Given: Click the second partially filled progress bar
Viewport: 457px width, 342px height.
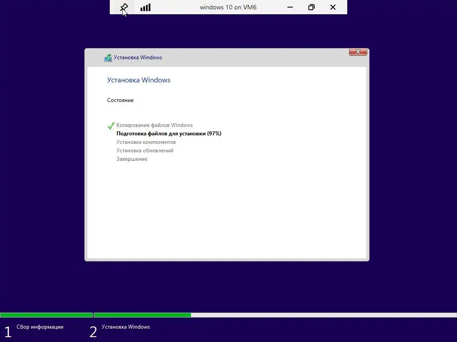Looking at the screenshot, I should point(275,315).
